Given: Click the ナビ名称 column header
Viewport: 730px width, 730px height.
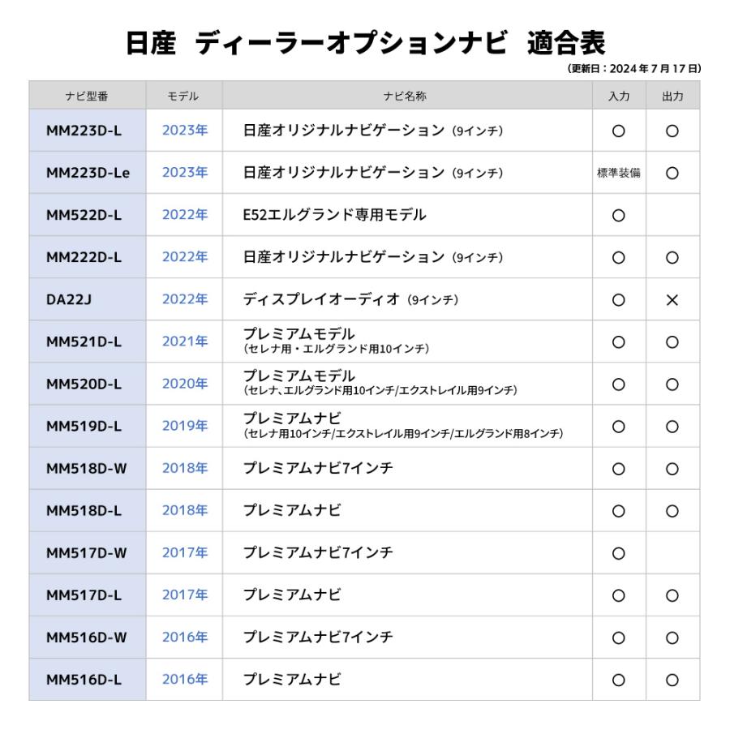Looking at the screenshot, I should [406, 96].
